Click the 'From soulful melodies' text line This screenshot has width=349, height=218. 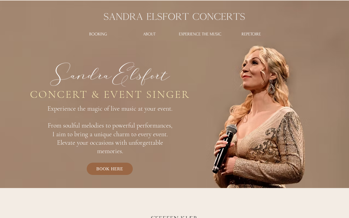[110, 125]
